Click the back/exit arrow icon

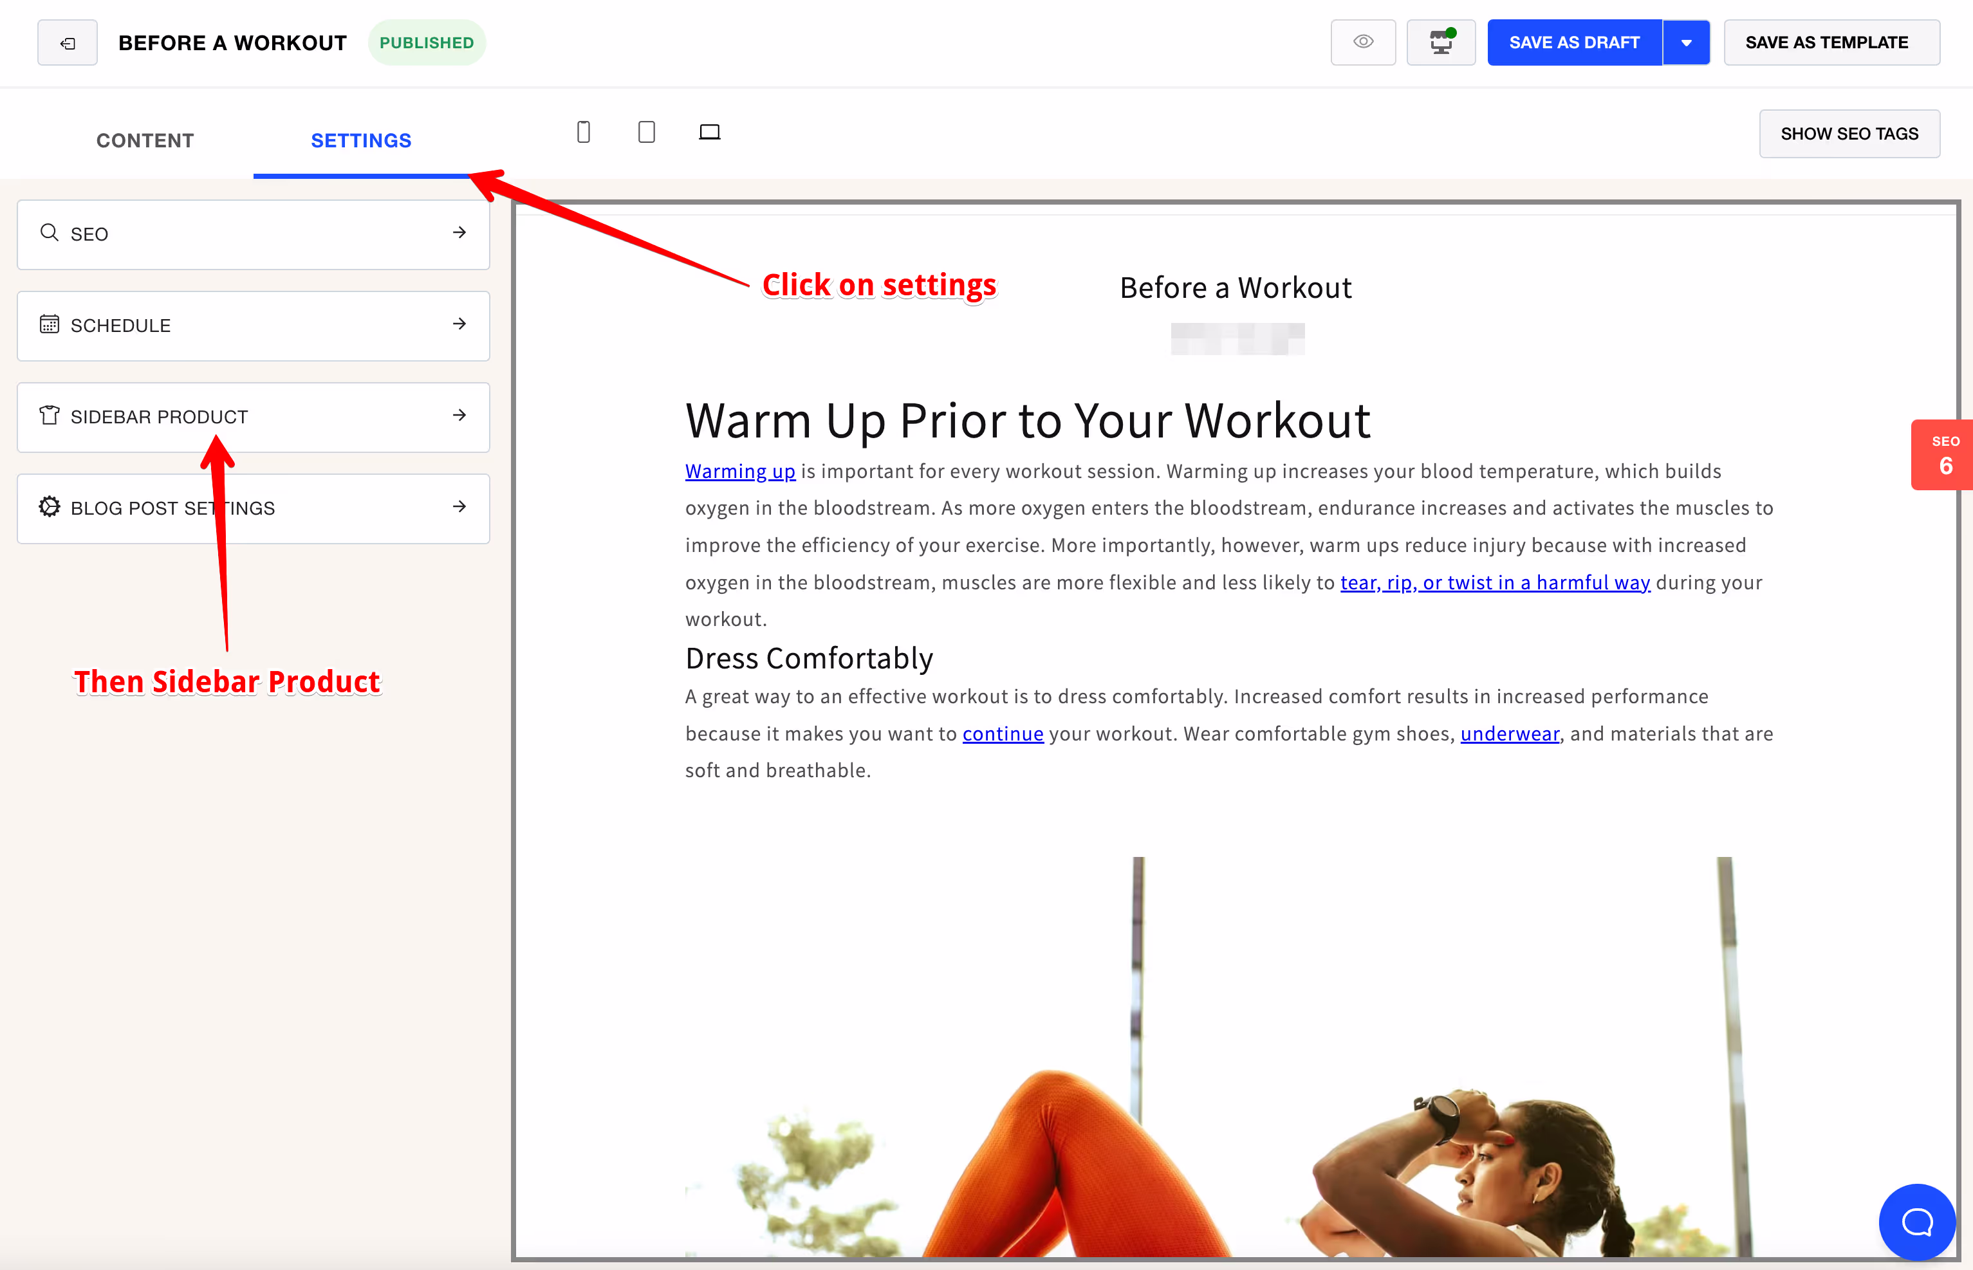(68, 43)
